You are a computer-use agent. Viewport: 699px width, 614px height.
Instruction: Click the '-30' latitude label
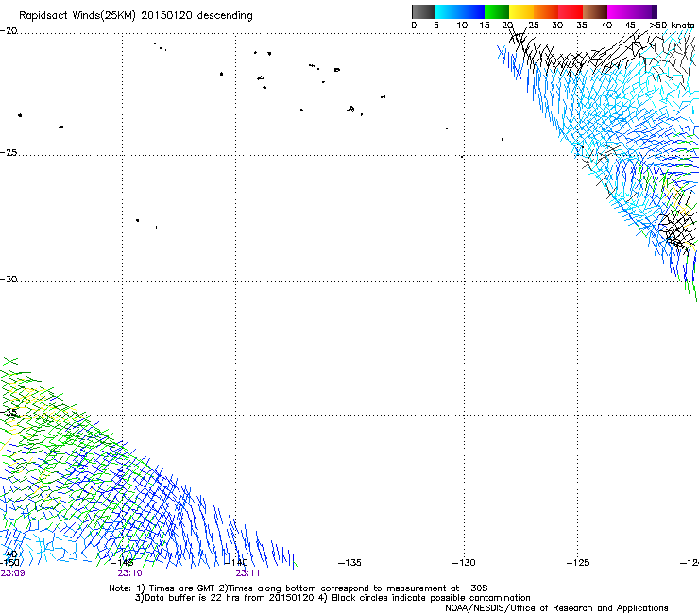[9, 279]
